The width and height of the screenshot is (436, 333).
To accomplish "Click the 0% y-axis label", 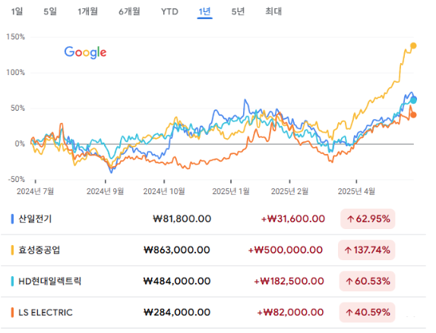I will click(x=20, y=143).
